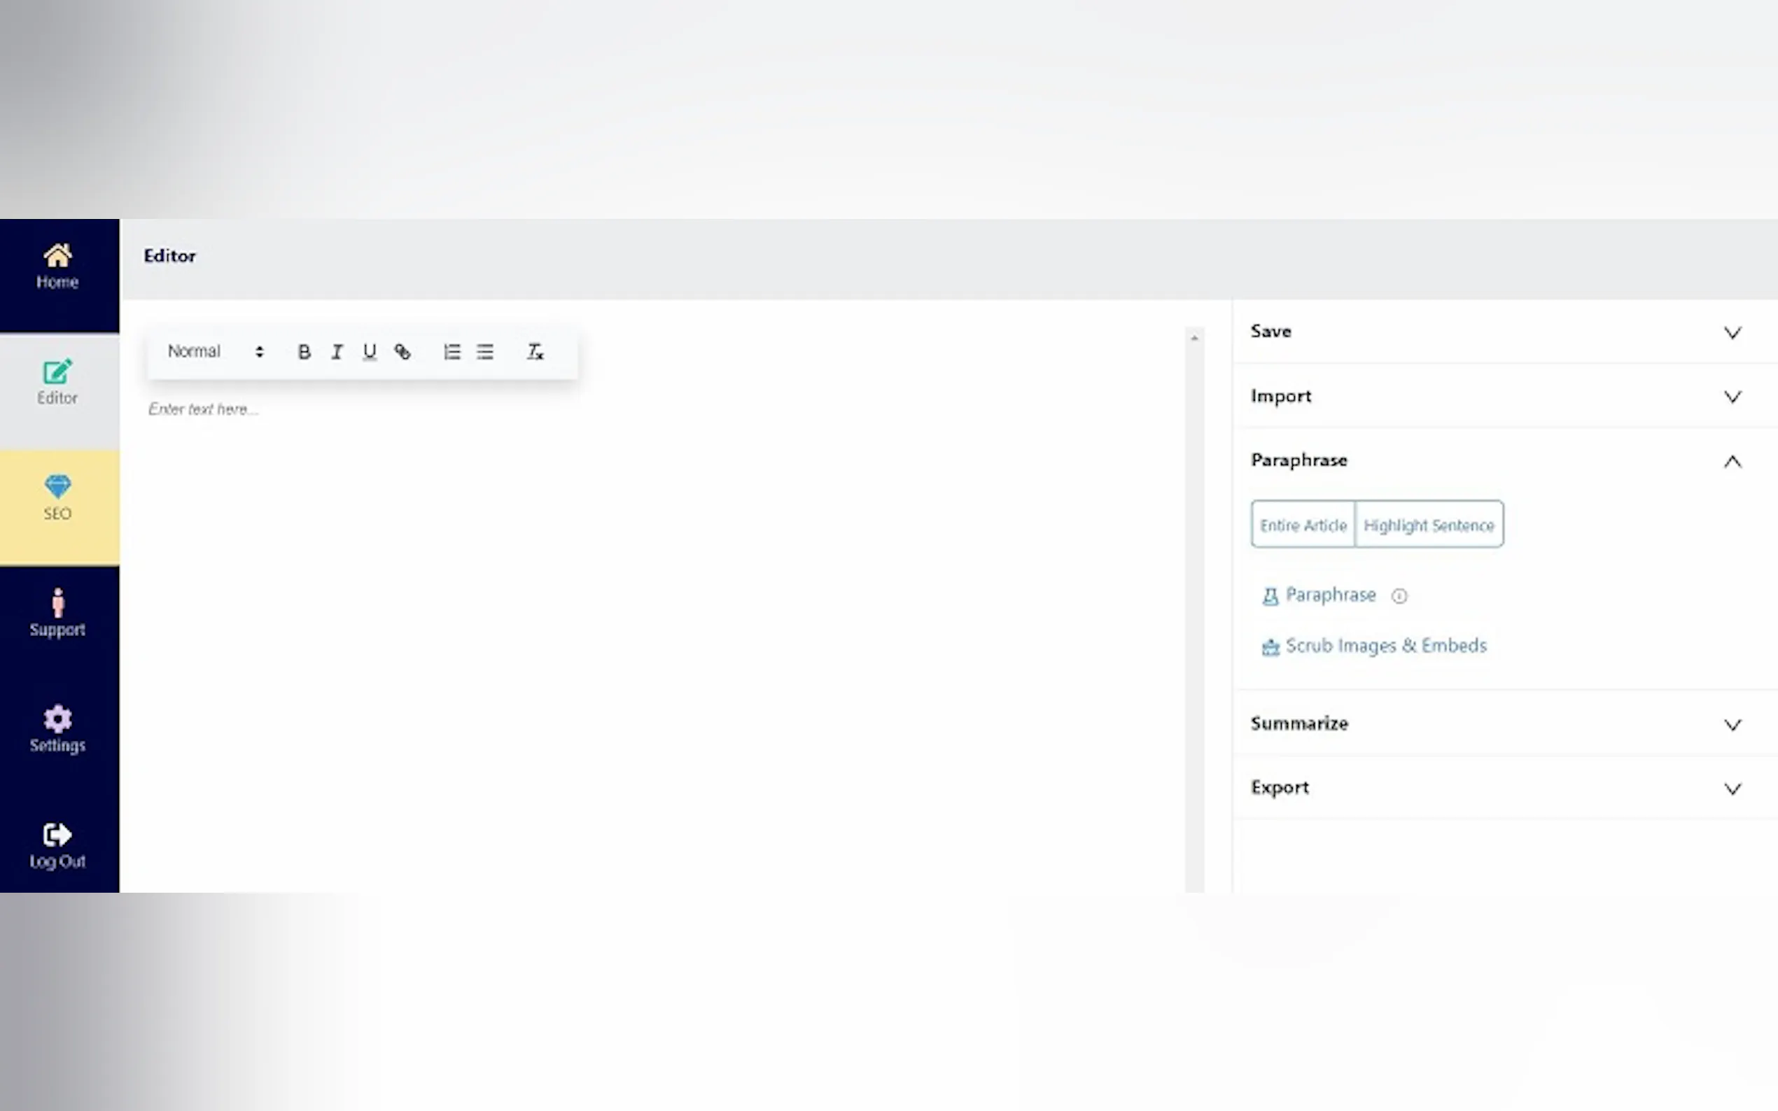This screenshot has width=1778, height=1111.
Task: Click the info icon beside Paraphrase
Action: click(x=1399, y=596)
